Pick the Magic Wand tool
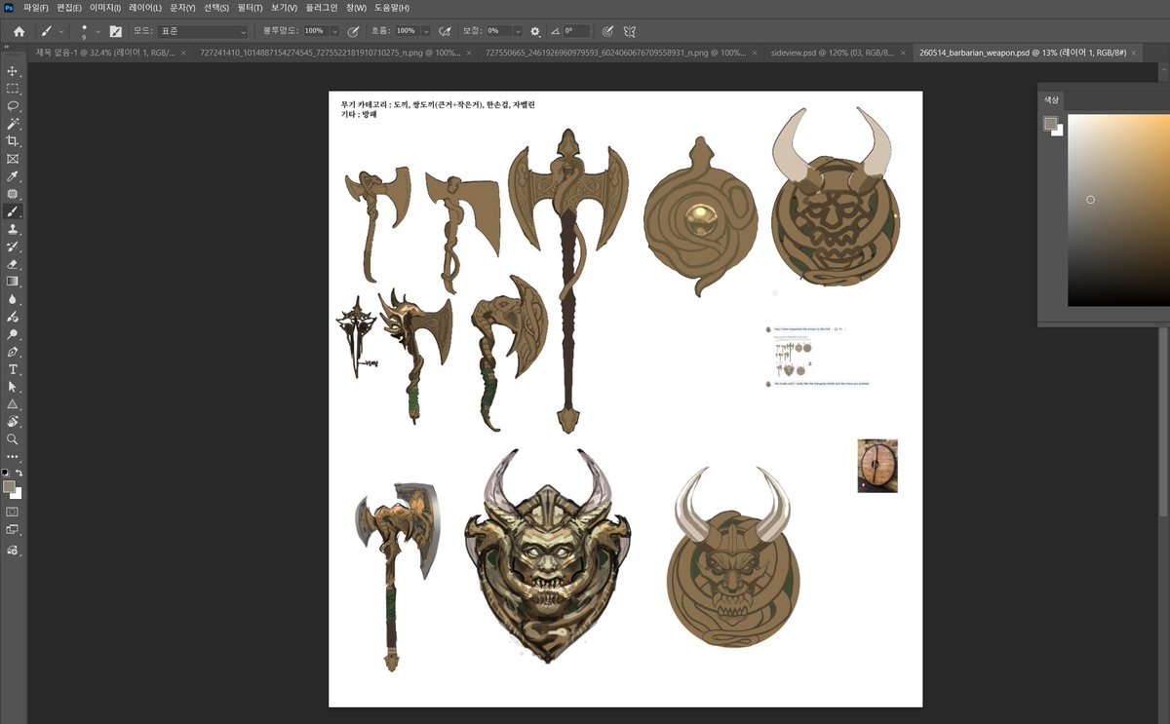The image size is (1170, 724). pos(13,124)
